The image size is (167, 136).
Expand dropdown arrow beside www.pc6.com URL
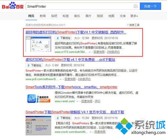(x=61, y=79)
